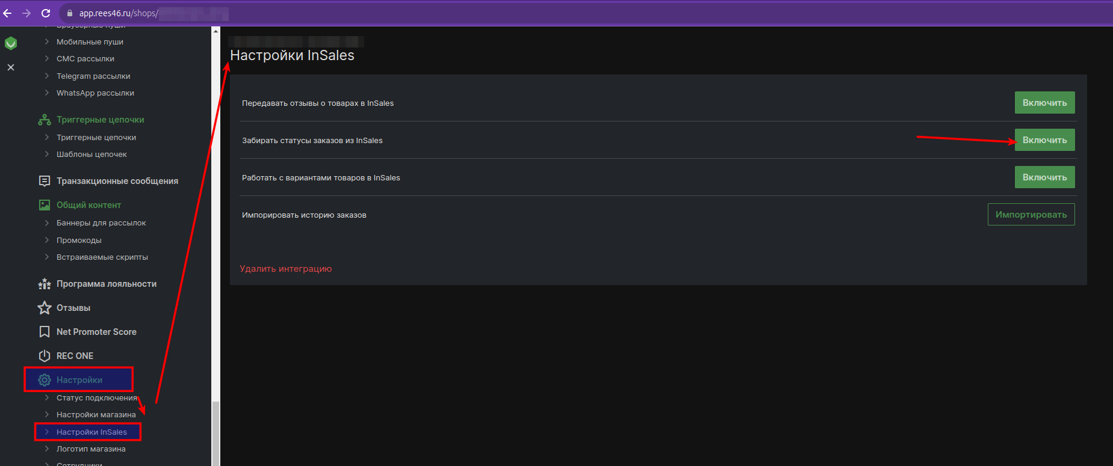Click the Net Promoter Score bookmark icon

click(x=44, y=332)
